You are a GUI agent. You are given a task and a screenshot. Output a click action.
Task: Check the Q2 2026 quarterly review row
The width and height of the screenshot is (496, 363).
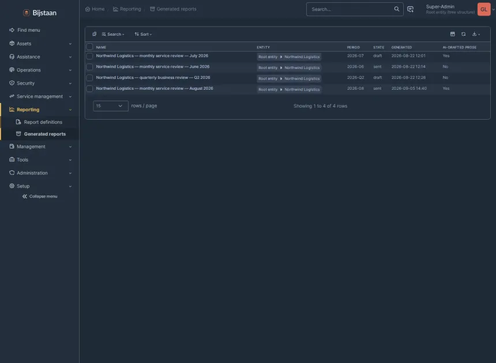pos(90,78)
